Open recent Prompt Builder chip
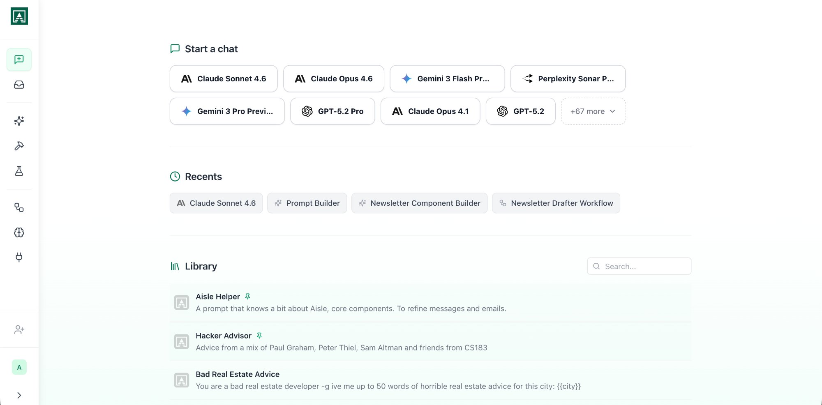 coord(307,203)
